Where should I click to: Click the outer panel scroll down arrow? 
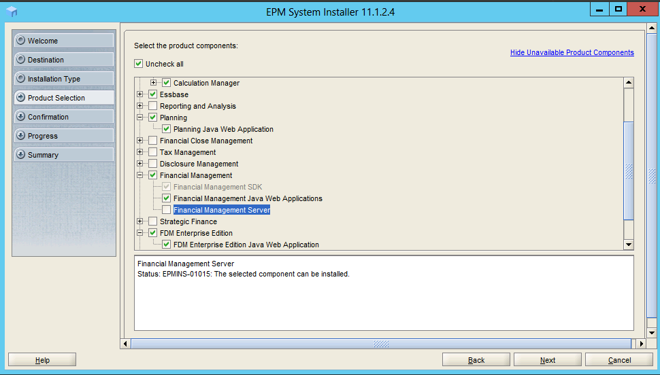pos(652,333)
